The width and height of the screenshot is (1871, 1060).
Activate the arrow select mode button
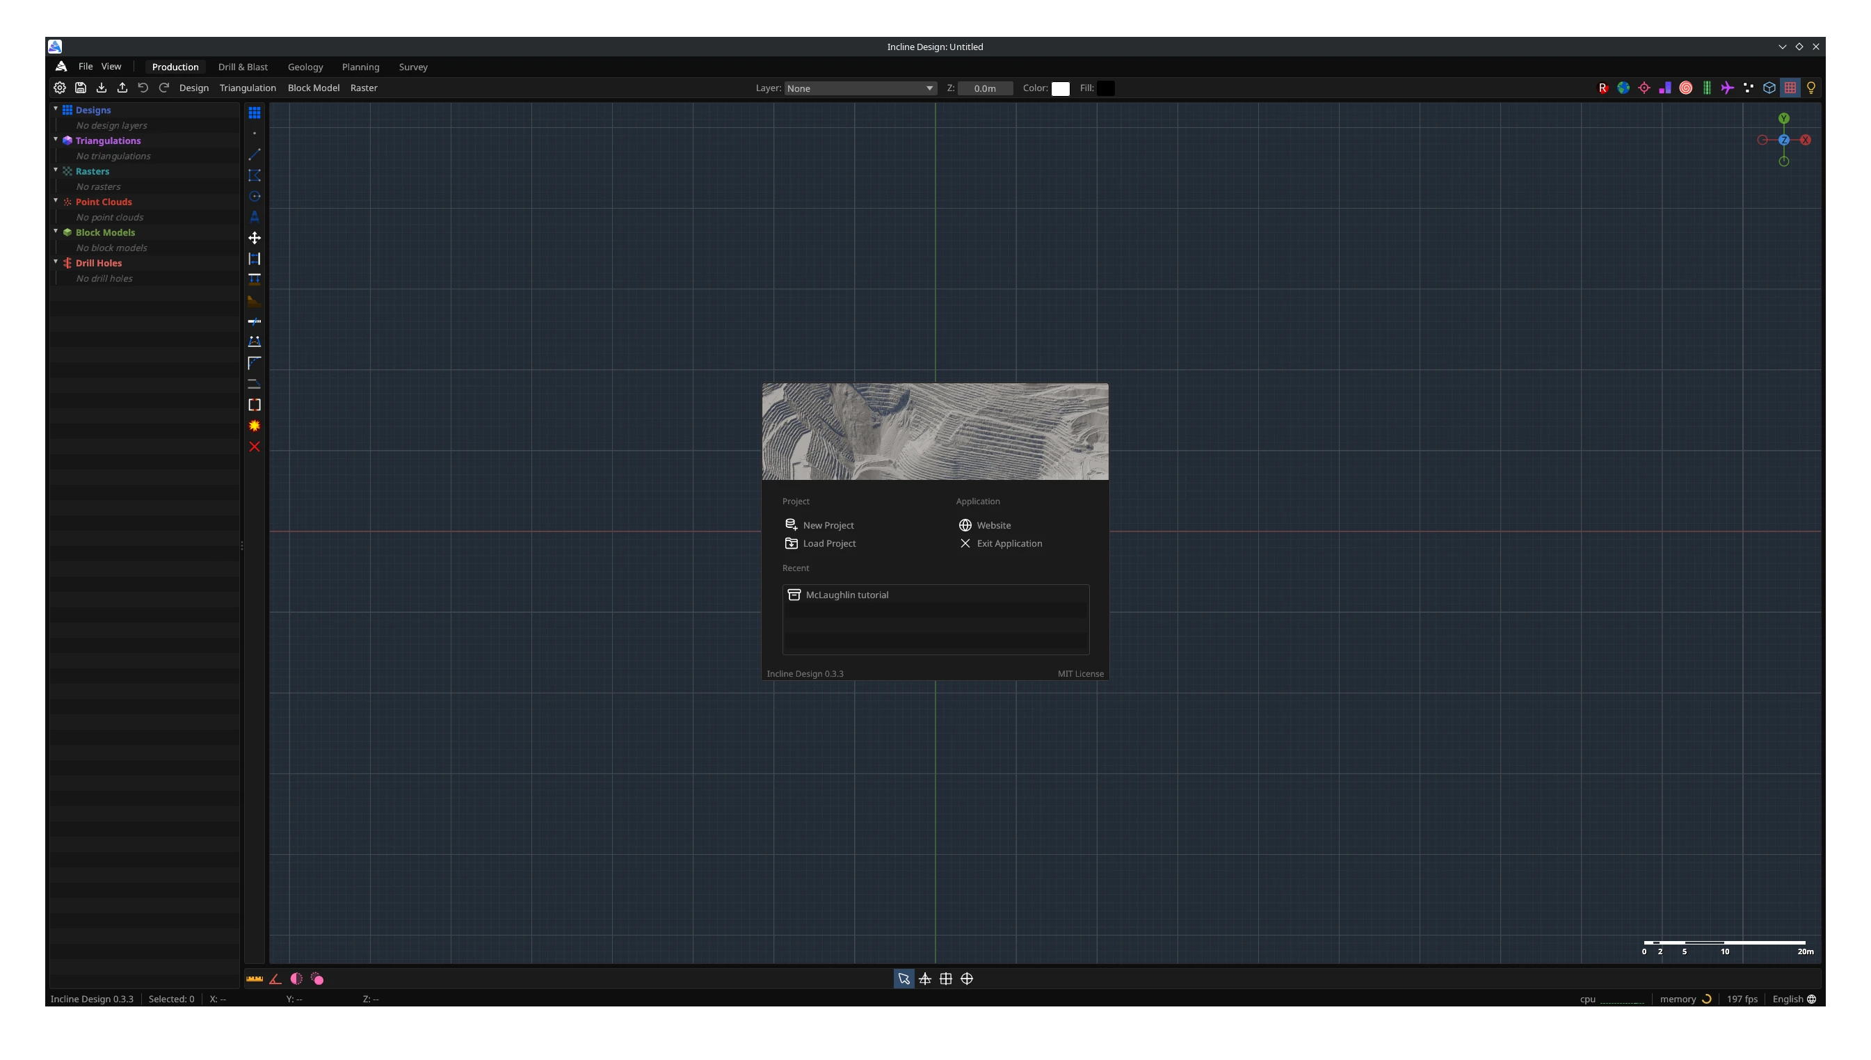(904, 979)
